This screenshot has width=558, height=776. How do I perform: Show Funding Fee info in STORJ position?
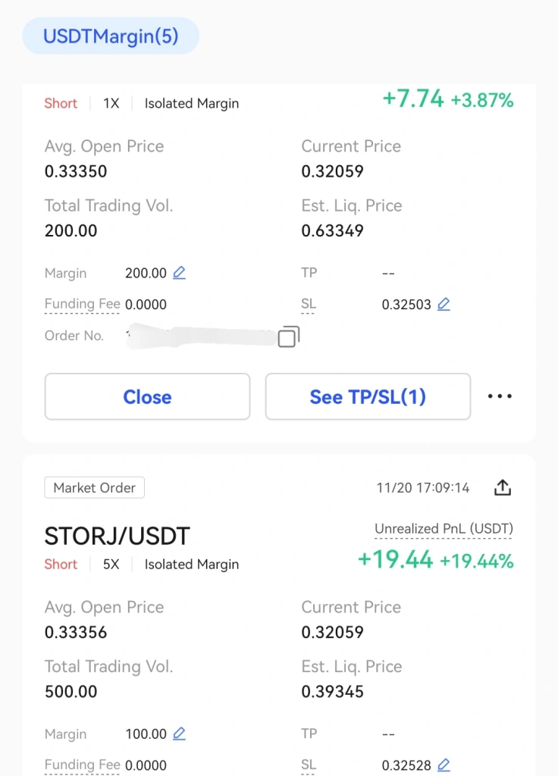click(82, 765)
